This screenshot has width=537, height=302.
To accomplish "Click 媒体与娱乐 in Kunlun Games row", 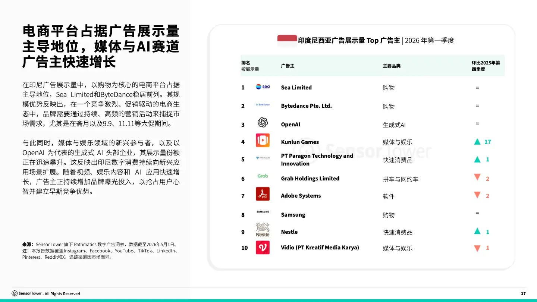I will (398, 142).
